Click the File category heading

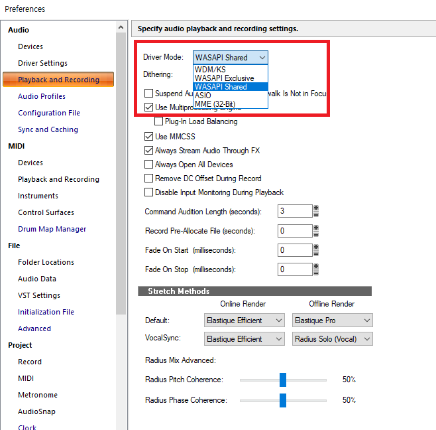point(14,246)
